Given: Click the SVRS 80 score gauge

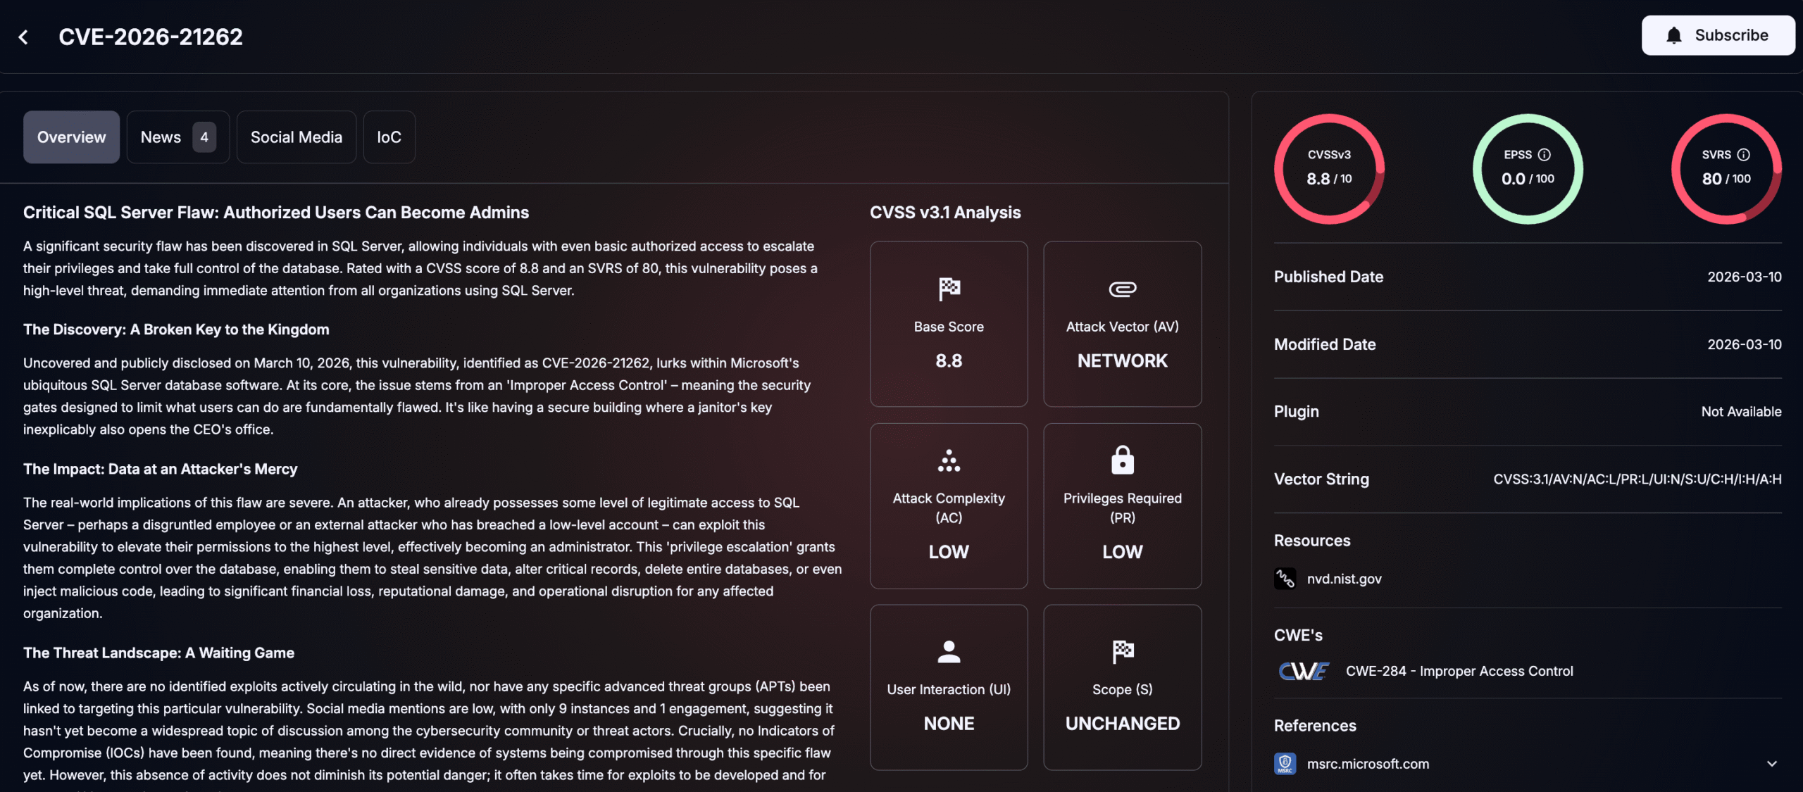Looking at the screenshot, I should (1726, 169).
